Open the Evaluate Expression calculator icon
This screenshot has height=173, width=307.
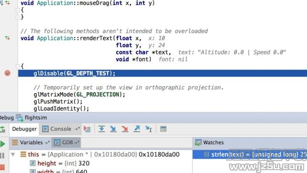pyautogui.click(x=163, y=129)
